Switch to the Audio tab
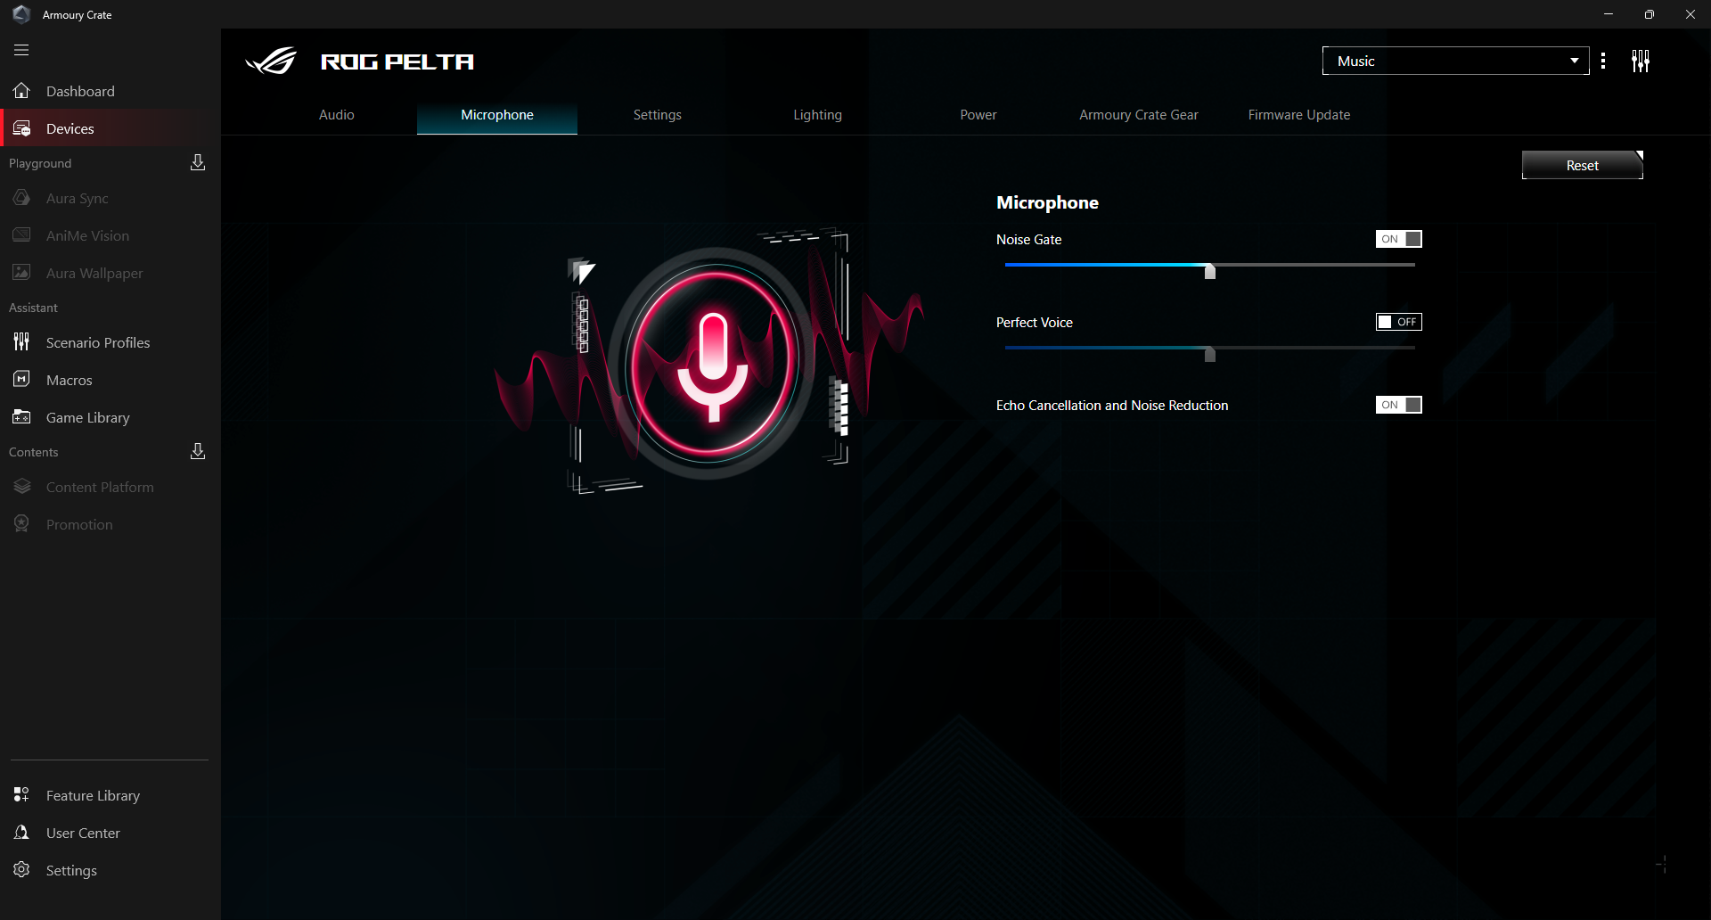1711x920 pixels. (x=337, y=115)
